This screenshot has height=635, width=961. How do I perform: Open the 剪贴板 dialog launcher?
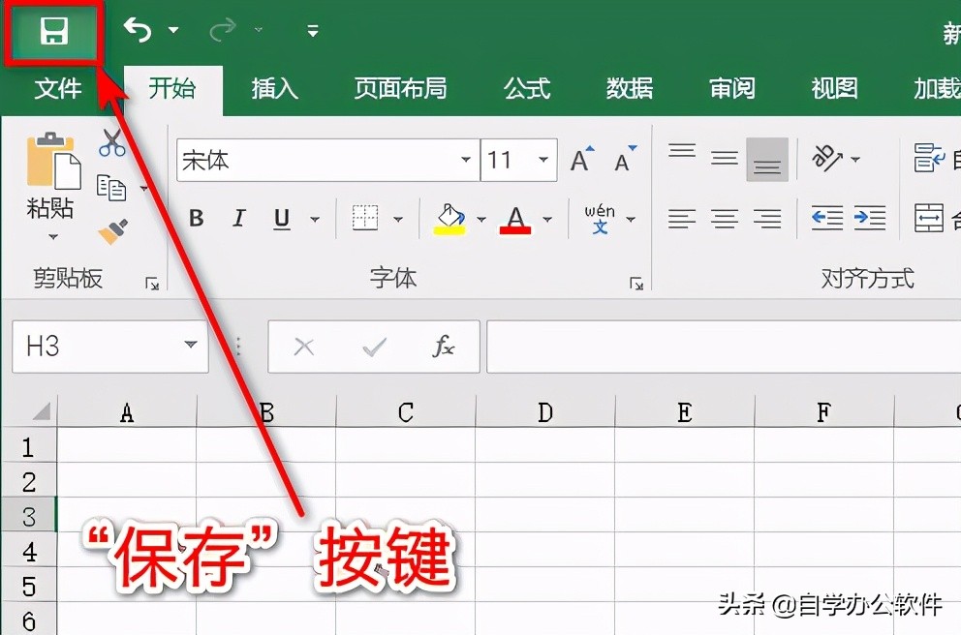(x=152, y=284)
